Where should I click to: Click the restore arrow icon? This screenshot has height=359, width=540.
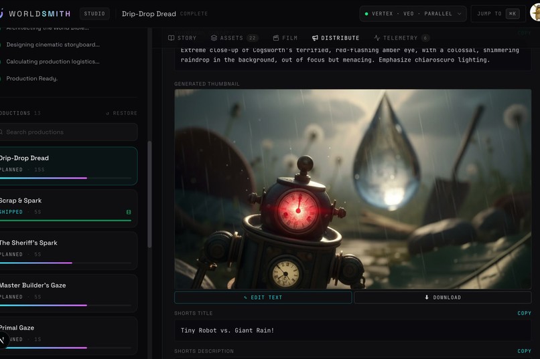pyautogui.click(x=107, y=114)
